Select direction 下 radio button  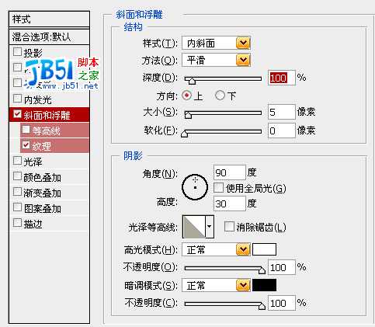(220, 96)
